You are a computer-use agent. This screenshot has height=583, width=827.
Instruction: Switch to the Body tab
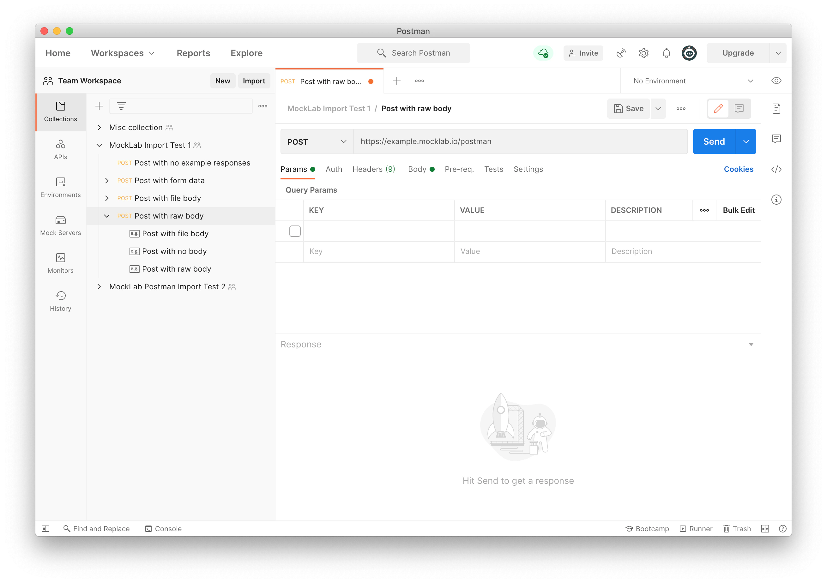pyautogui.click(x=421, y=169)
